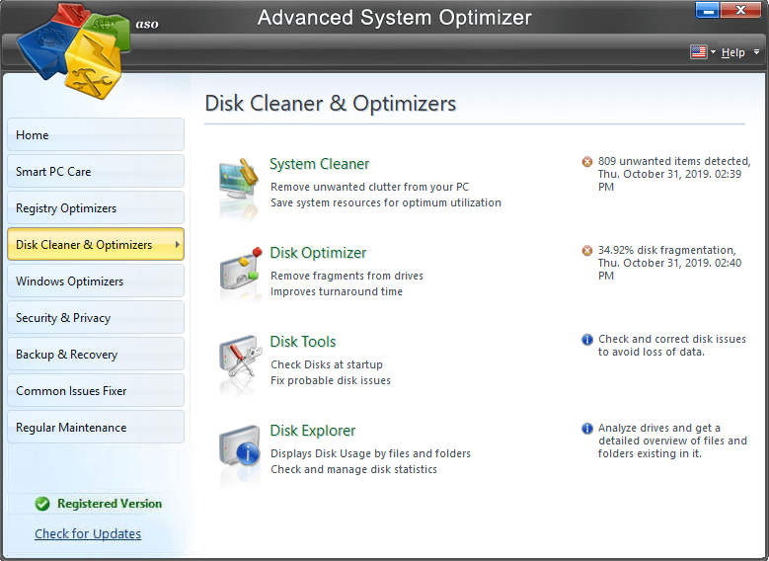769x561 pixels.
Task: Click 'Improves turnaround time' text
Action: (x=337, y=291)
